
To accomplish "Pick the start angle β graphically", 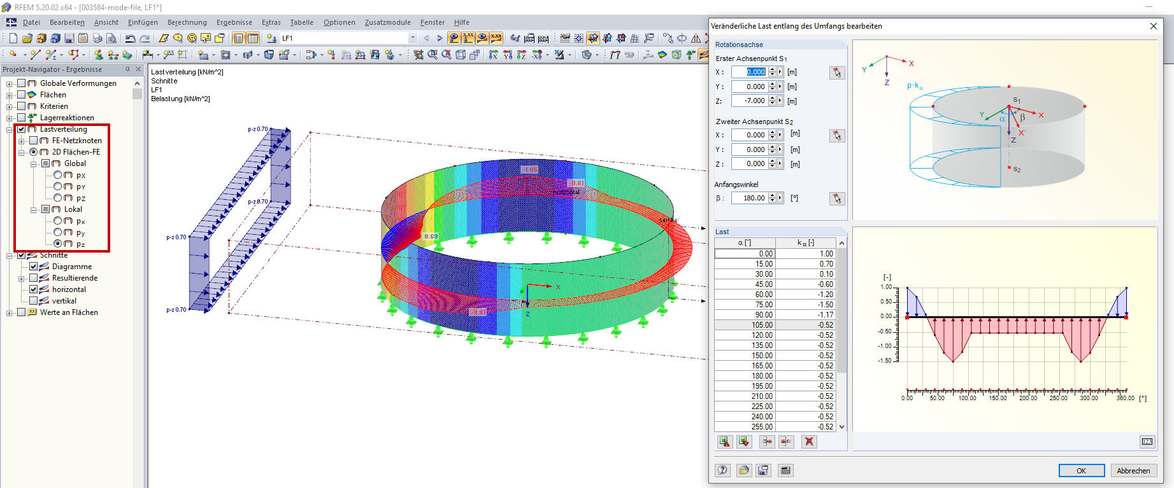I will (837, 199).
